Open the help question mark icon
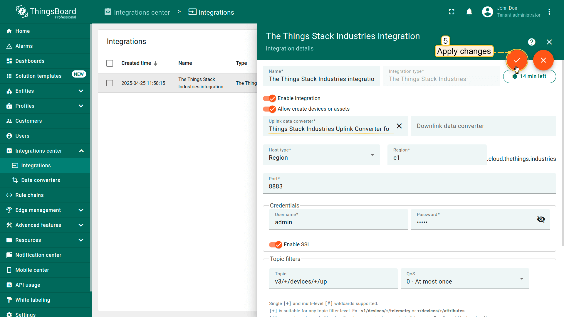The height and width of the screenshot is (317, 564). [531, 42]
